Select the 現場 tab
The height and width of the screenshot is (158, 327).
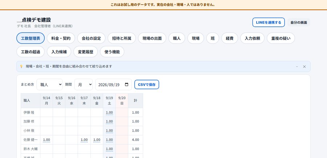(x=195, y=38)
